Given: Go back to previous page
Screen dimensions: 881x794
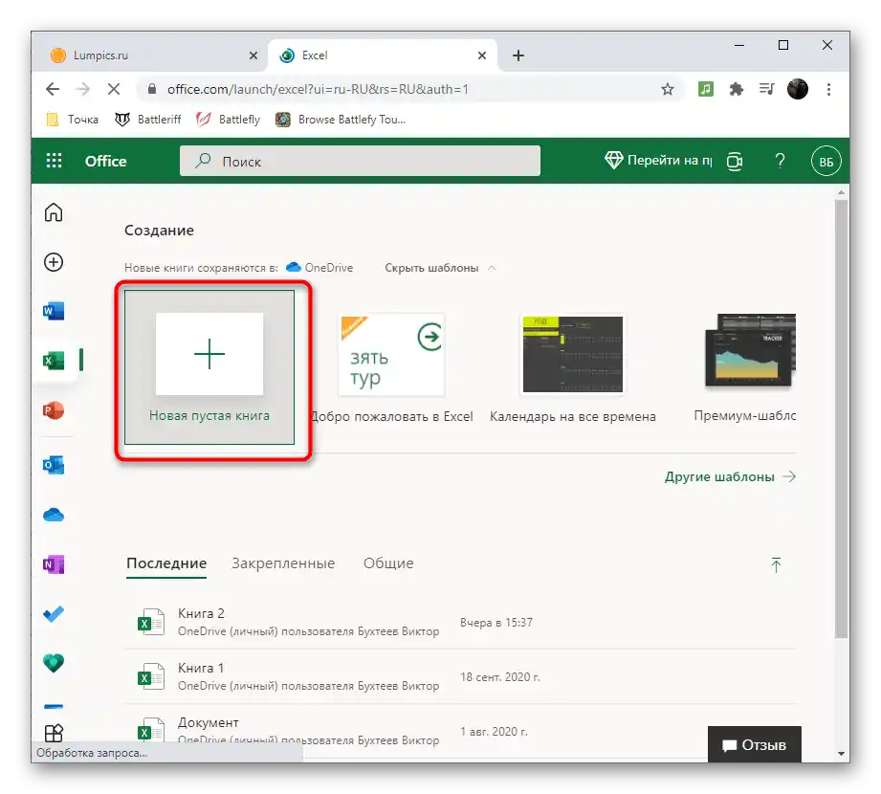Looking at the screenshot, I should coord(53,89).
